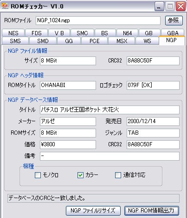Open the V B tab
This screenshot has width=187, height=218.
point(59,33)
